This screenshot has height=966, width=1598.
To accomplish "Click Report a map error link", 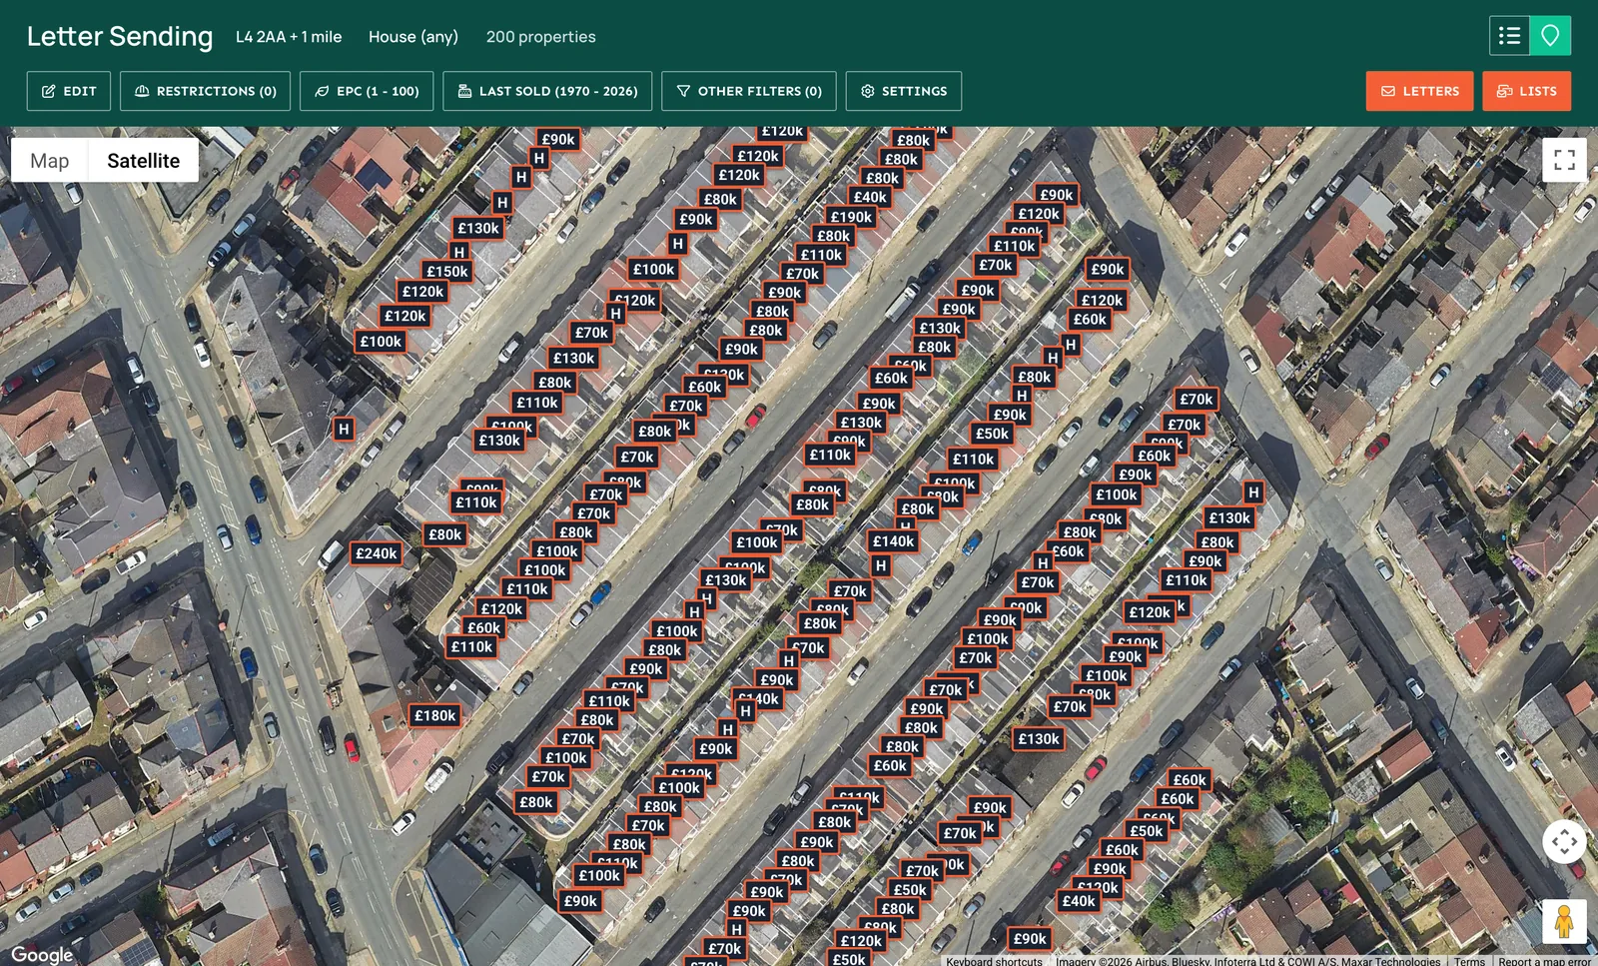I will tap(1544, 961).
